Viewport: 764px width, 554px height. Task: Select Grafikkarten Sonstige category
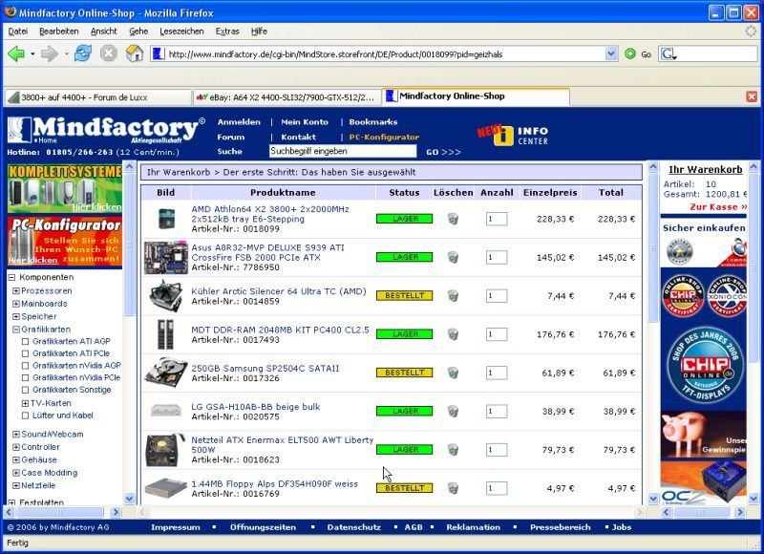pos(72,390)
